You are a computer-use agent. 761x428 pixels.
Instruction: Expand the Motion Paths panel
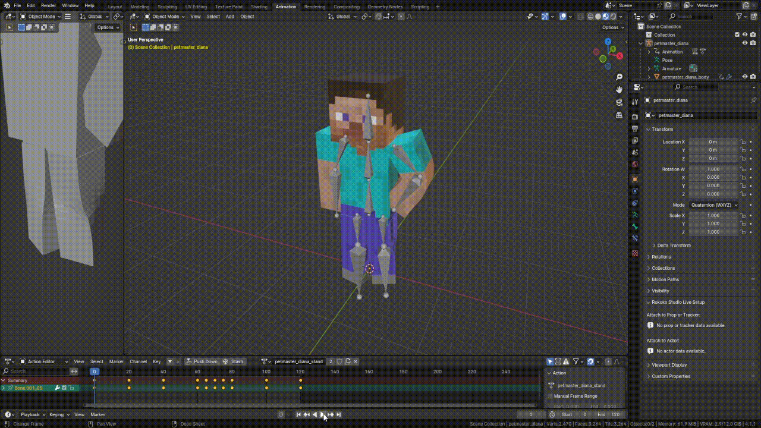[x=665, y=279]
